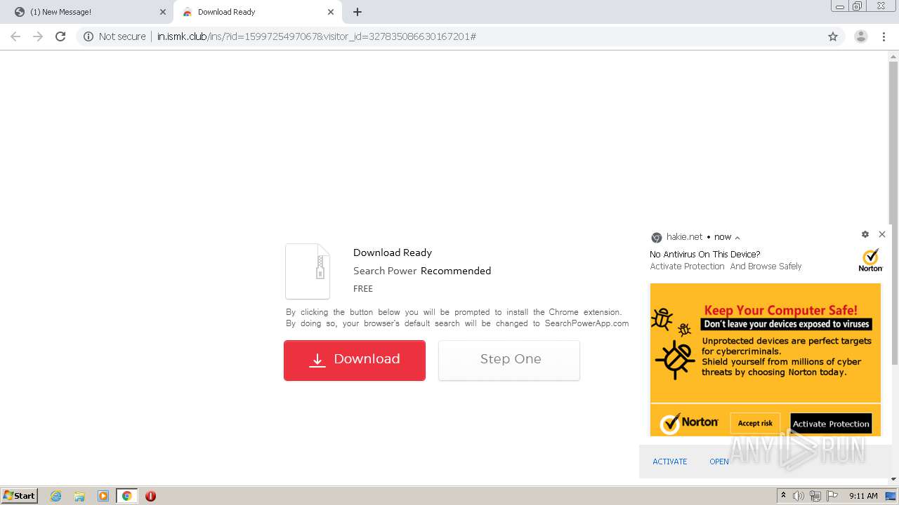Open the Chrome profile avatar
The image size is (899, 505).
coord(861,36)
